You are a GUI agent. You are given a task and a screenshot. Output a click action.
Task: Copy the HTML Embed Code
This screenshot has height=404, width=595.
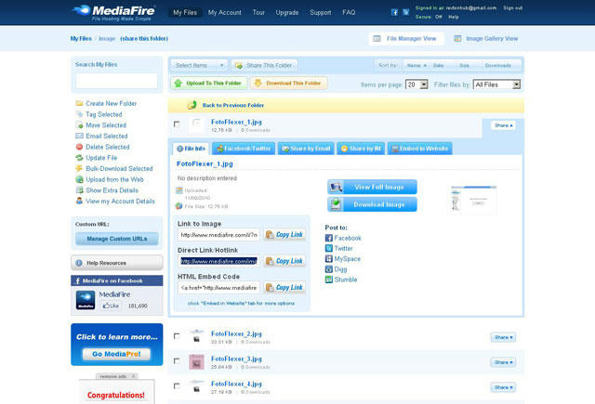point(284,287)
